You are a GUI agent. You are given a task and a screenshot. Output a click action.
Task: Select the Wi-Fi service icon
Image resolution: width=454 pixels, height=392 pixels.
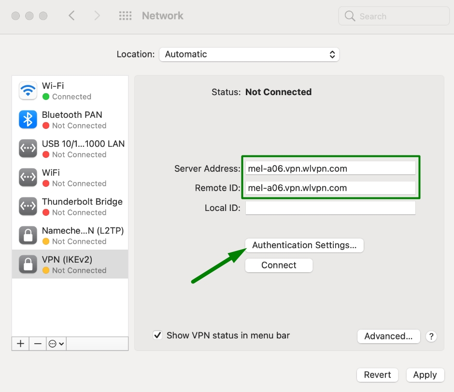click(28, 91)
